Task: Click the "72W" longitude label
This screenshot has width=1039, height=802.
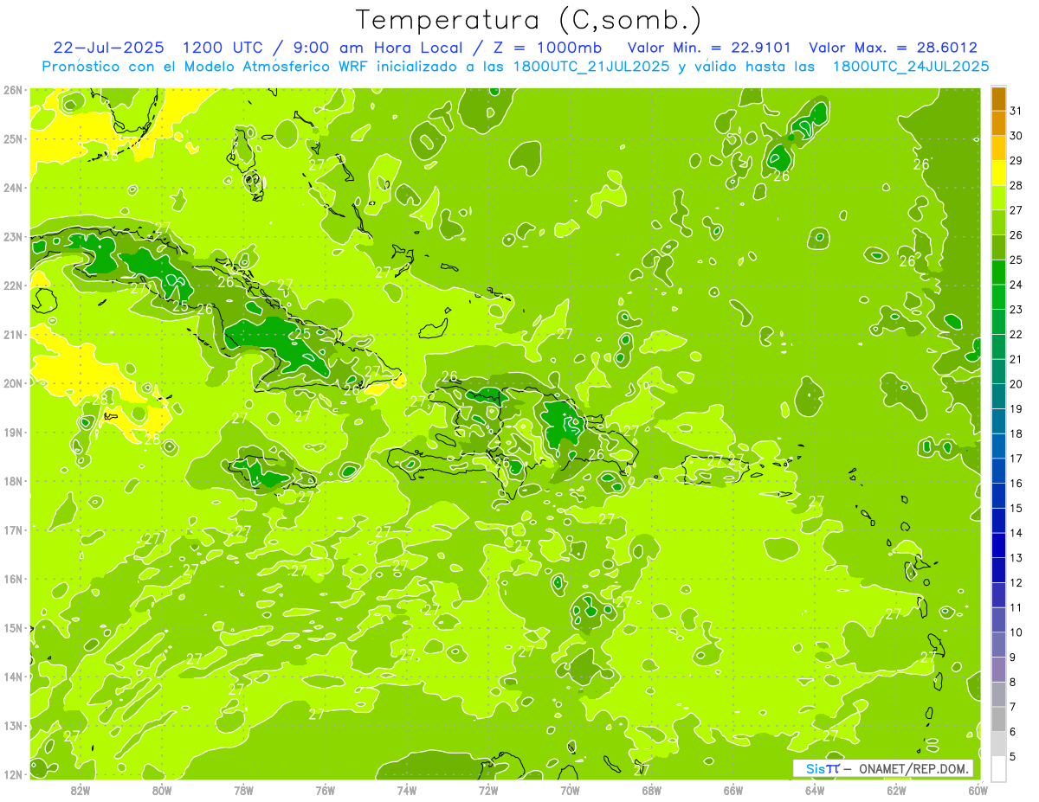Action: point(488,791)
